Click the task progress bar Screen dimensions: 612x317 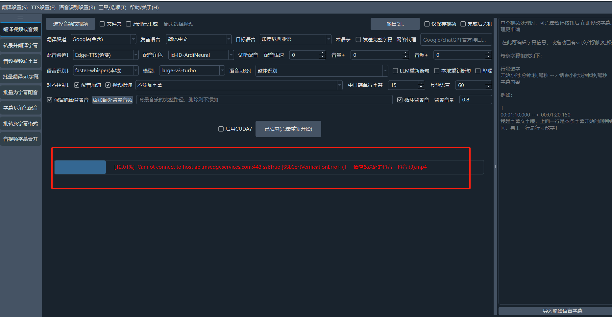tap(269, 167)
